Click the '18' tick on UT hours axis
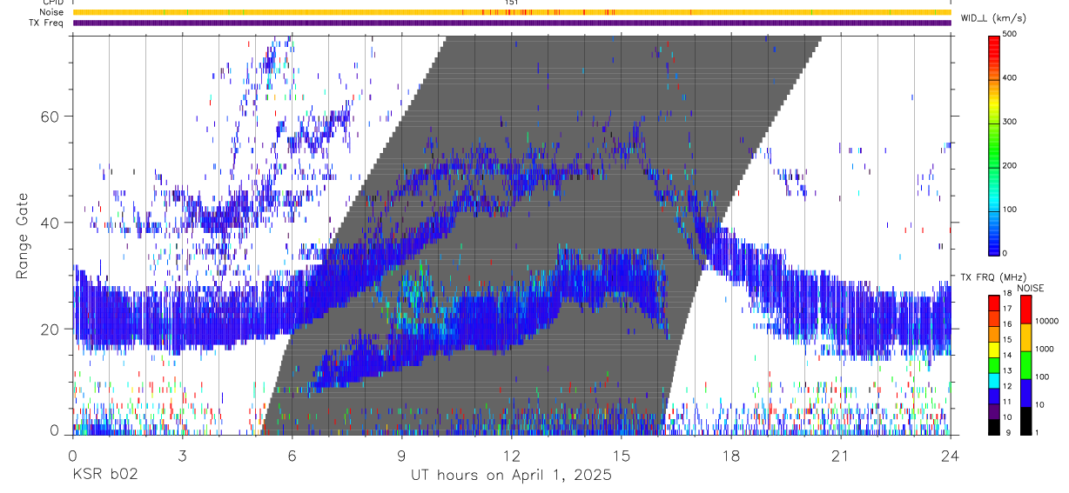Viewport: 1069px width, 493px height. [731, 455]
